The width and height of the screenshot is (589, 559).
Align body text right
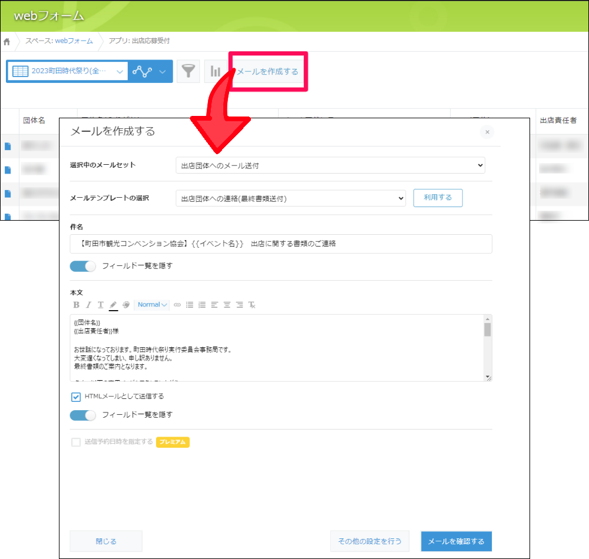click(239, 305)
